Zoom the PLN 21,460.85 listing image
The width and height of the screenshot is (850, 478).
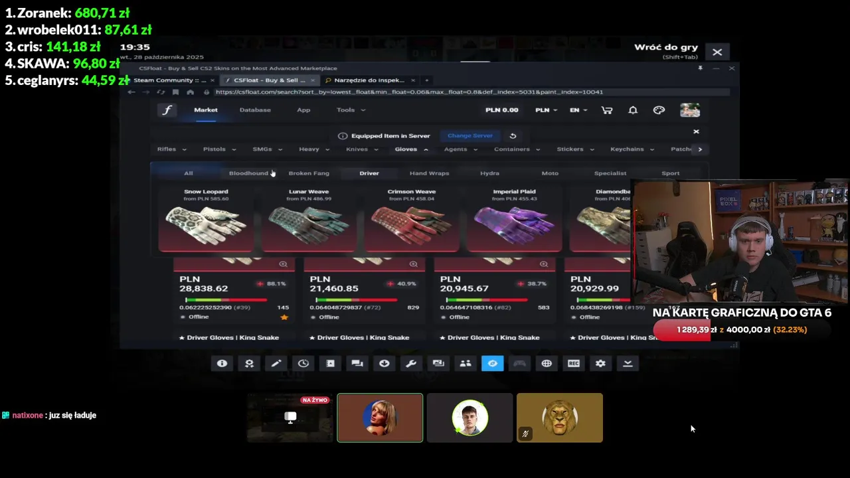point(413,264)
